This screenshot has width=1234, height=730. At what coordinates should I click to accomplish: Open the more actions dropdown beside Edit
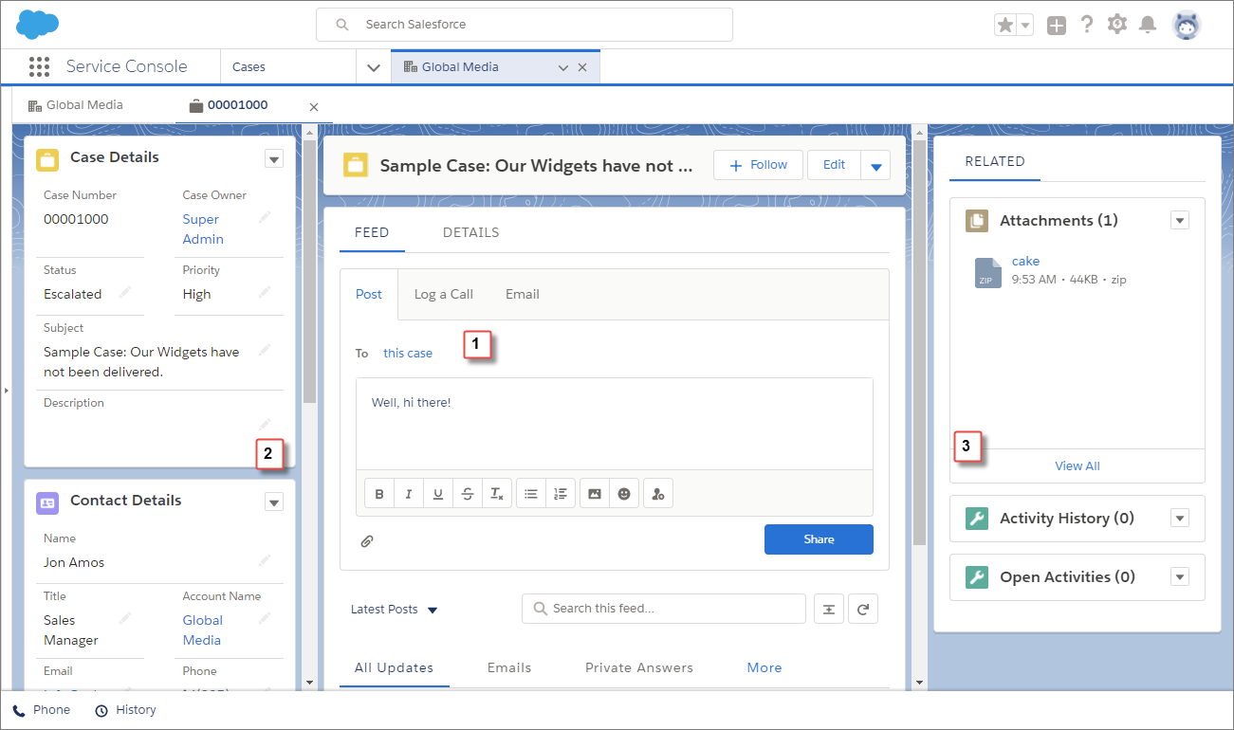point(875,166)
